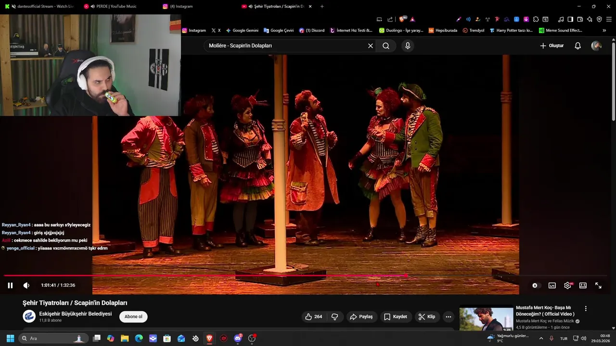Share this page from the address bar
This screenshot has width=616, height=346.
coord(390,19)
